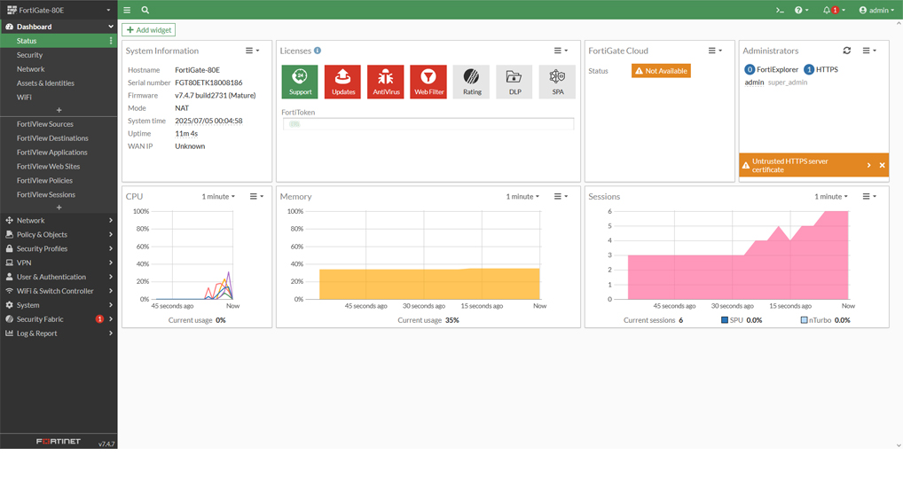Image resolution: width=903 pixels, height=502 pixels.
Task: Open the search magnifier in top bar
Action: click(x=145, y=10)
